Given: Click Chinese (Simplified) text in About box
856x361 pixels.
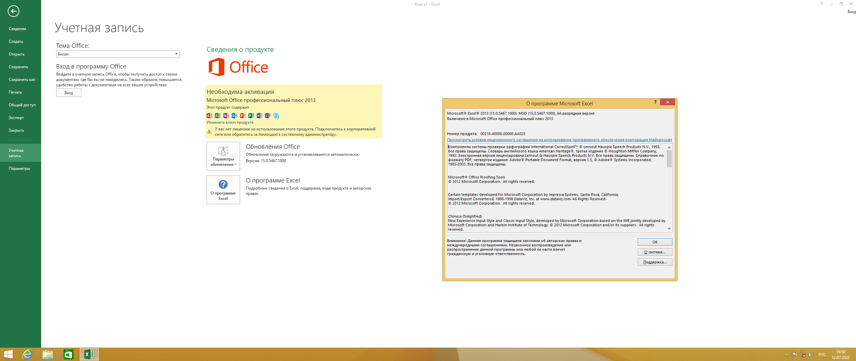Looking at the screenshot, I should point(465,217).
